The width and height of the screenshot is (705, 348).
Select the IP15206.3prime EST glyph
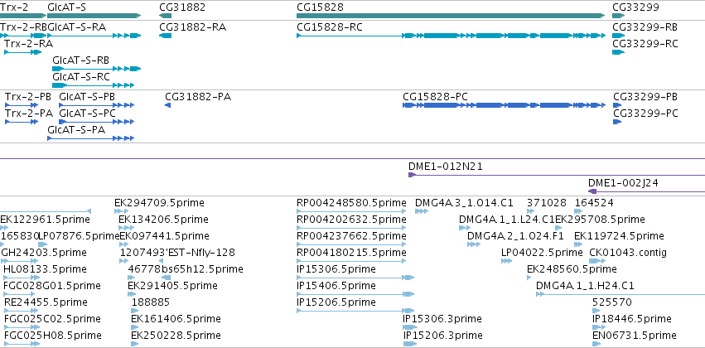coord(410,344)
